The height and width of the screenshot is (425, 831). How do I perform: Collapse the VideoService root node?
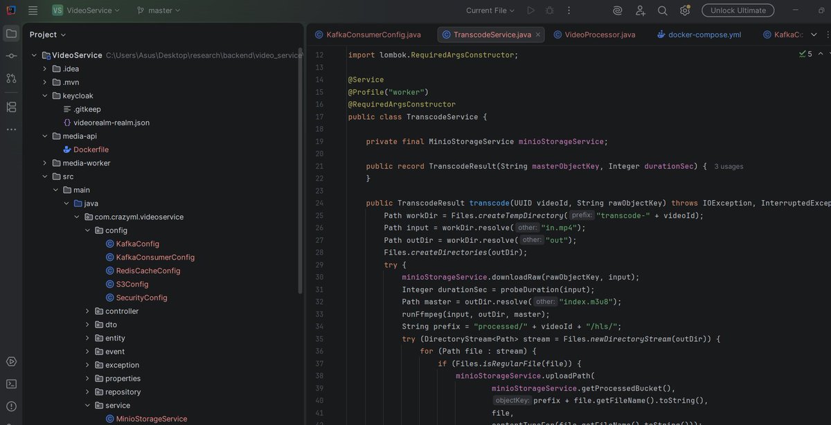(35, 55)
